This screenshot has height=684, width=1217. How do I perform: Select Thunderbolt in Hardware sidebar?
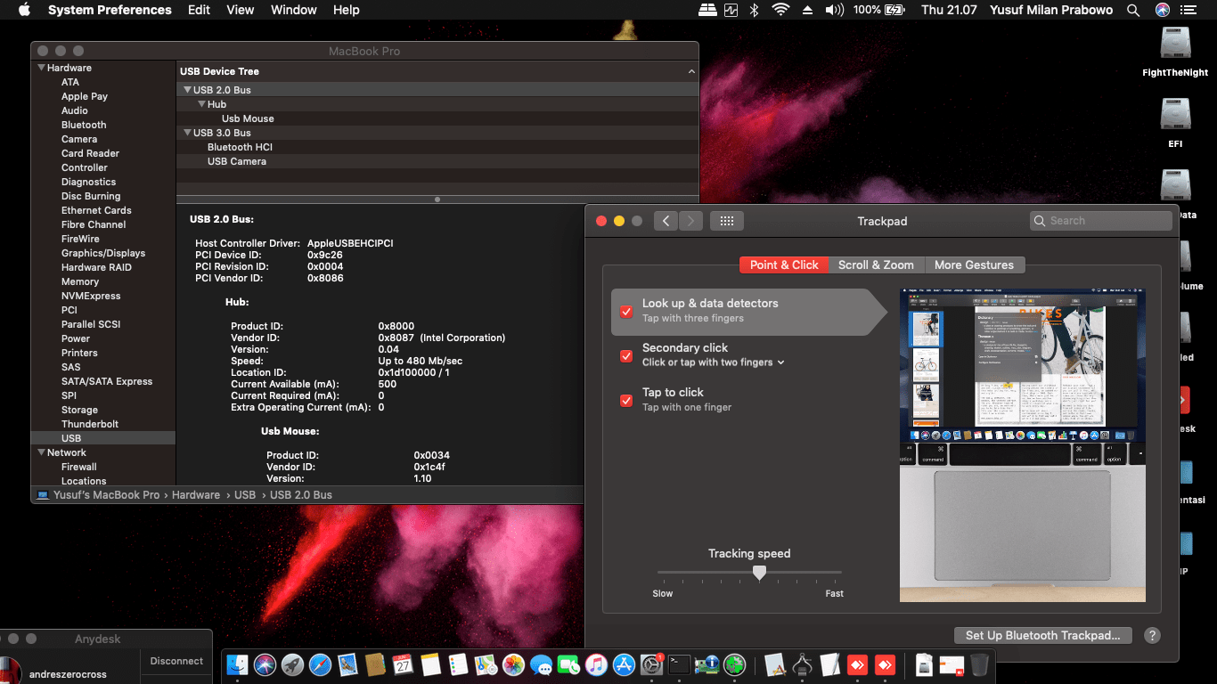point(90,424)
